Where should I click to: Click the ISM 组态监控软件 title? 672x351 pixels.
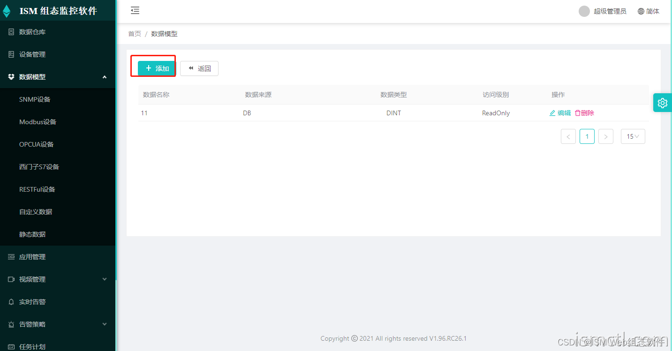[x=58, y=11]
